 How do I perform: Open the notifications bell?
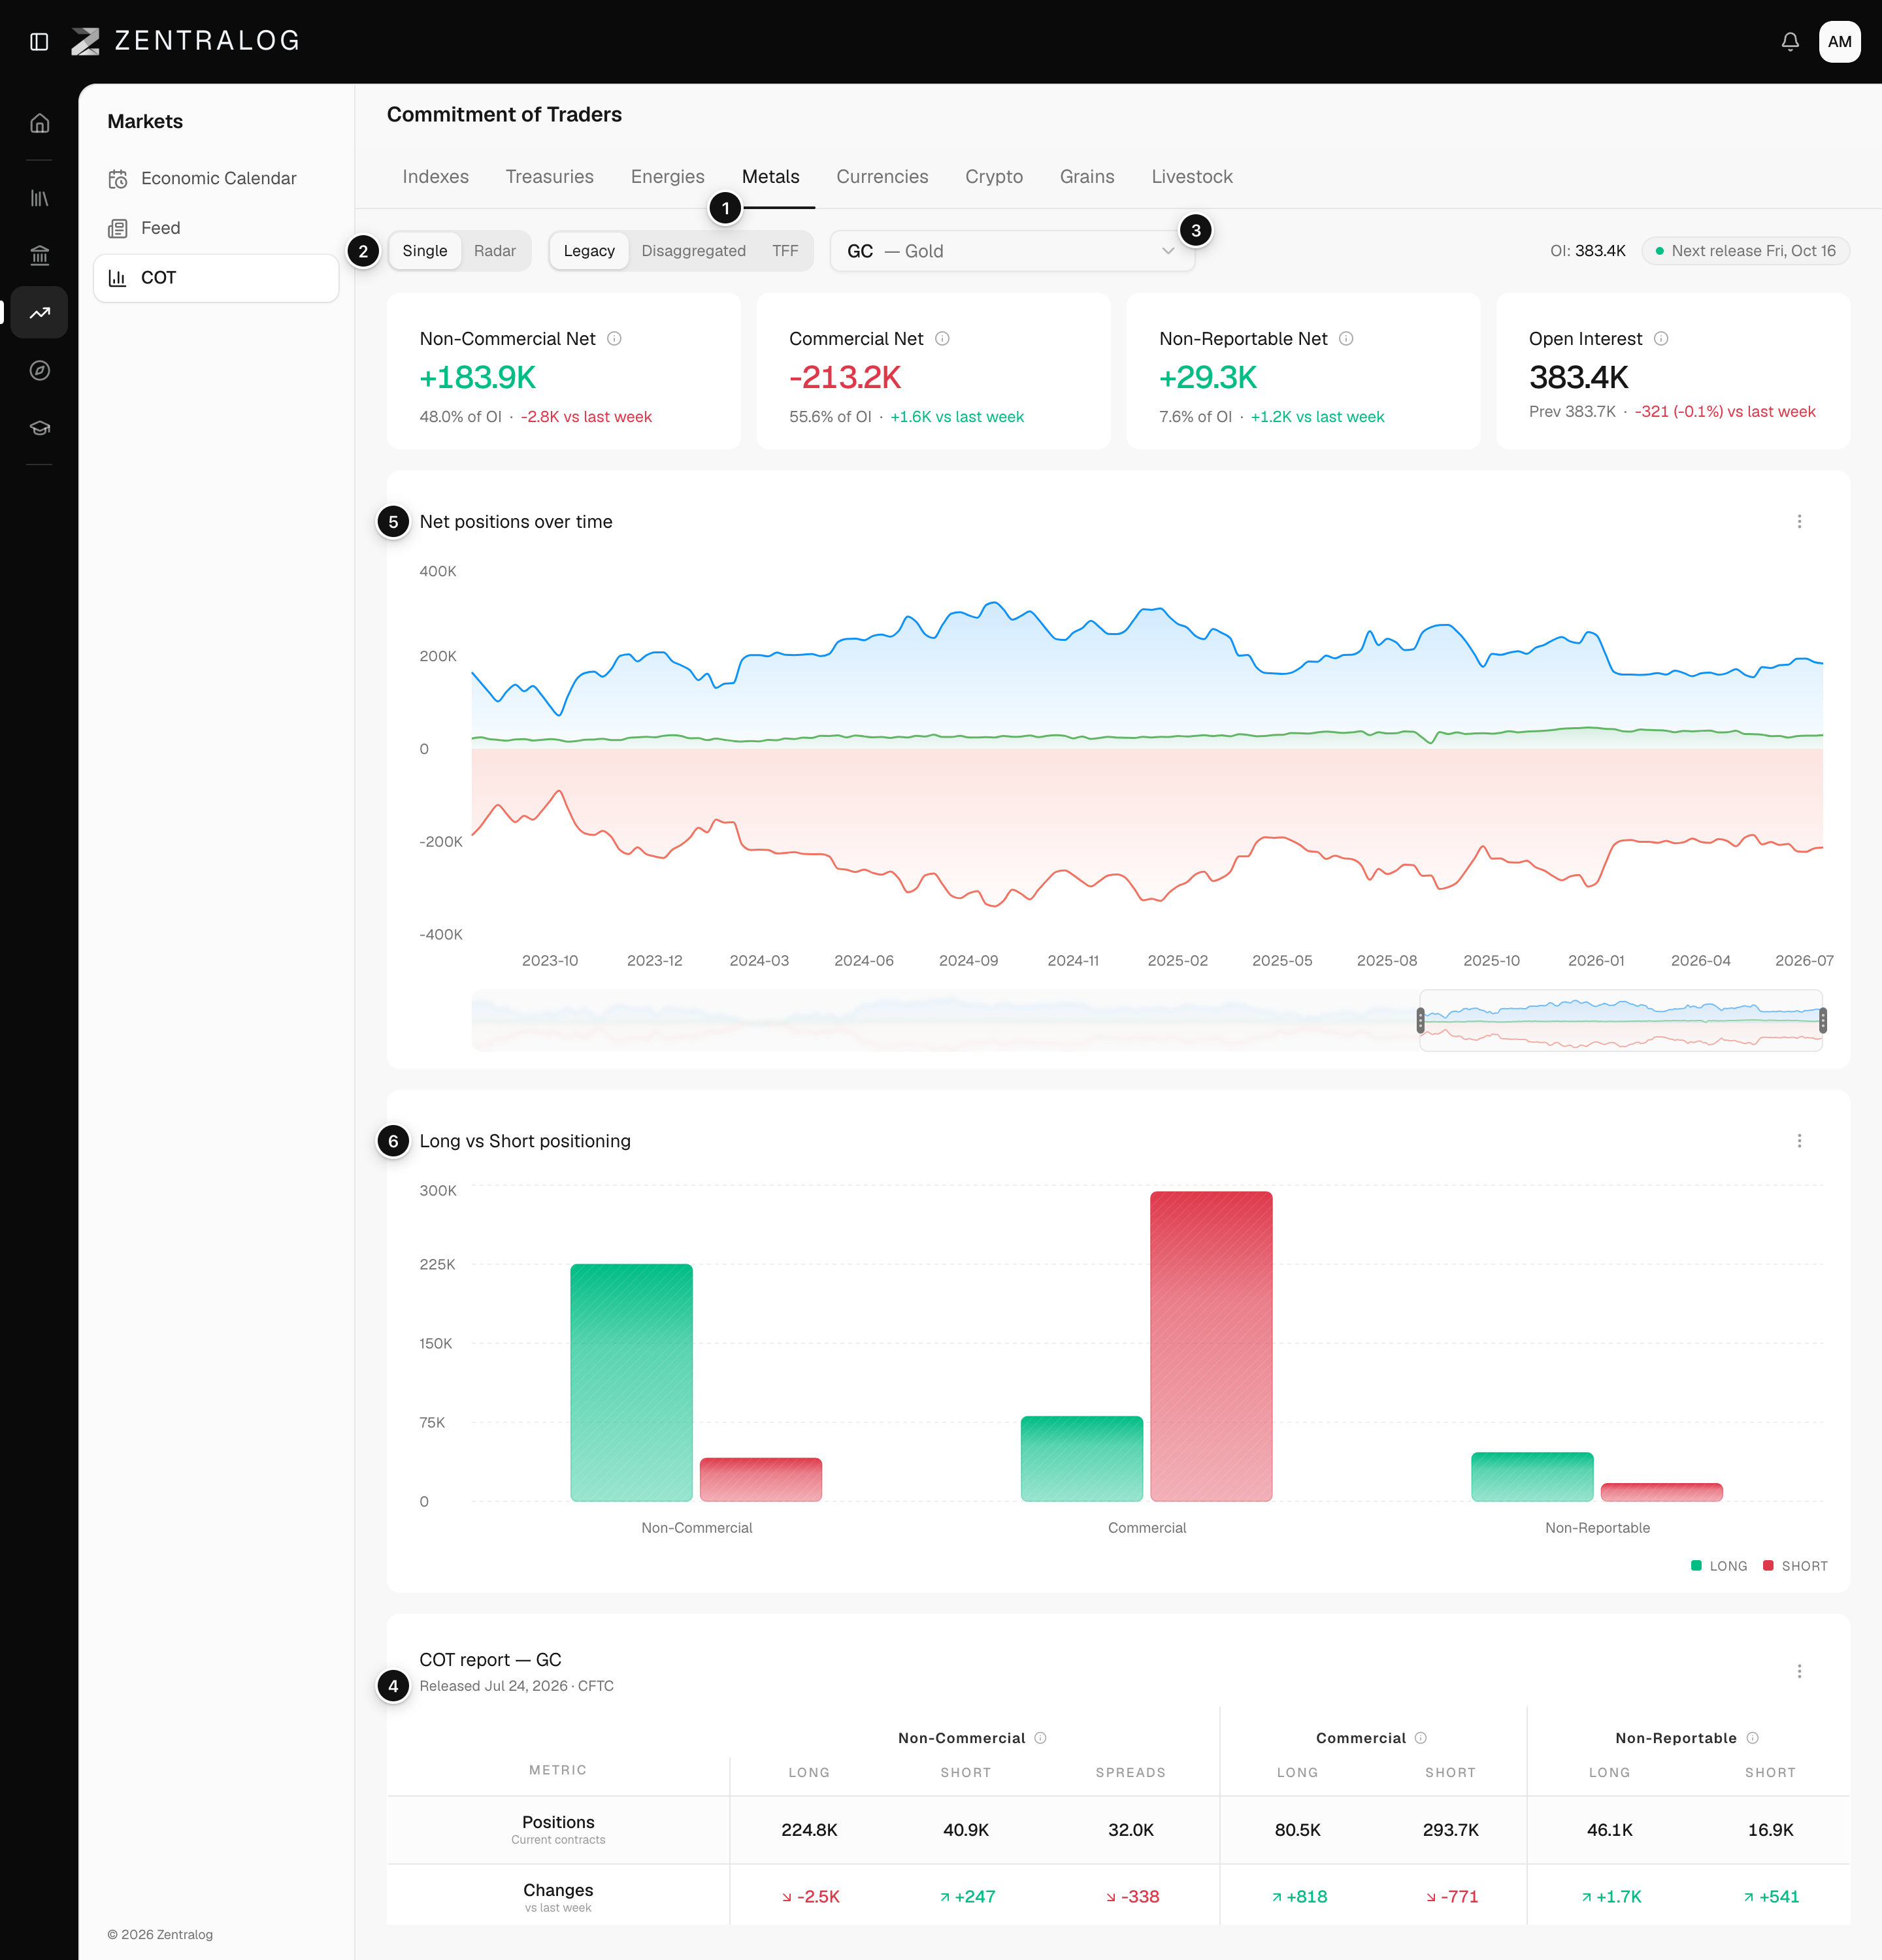pyautogui.click(x=1790, y=41)
